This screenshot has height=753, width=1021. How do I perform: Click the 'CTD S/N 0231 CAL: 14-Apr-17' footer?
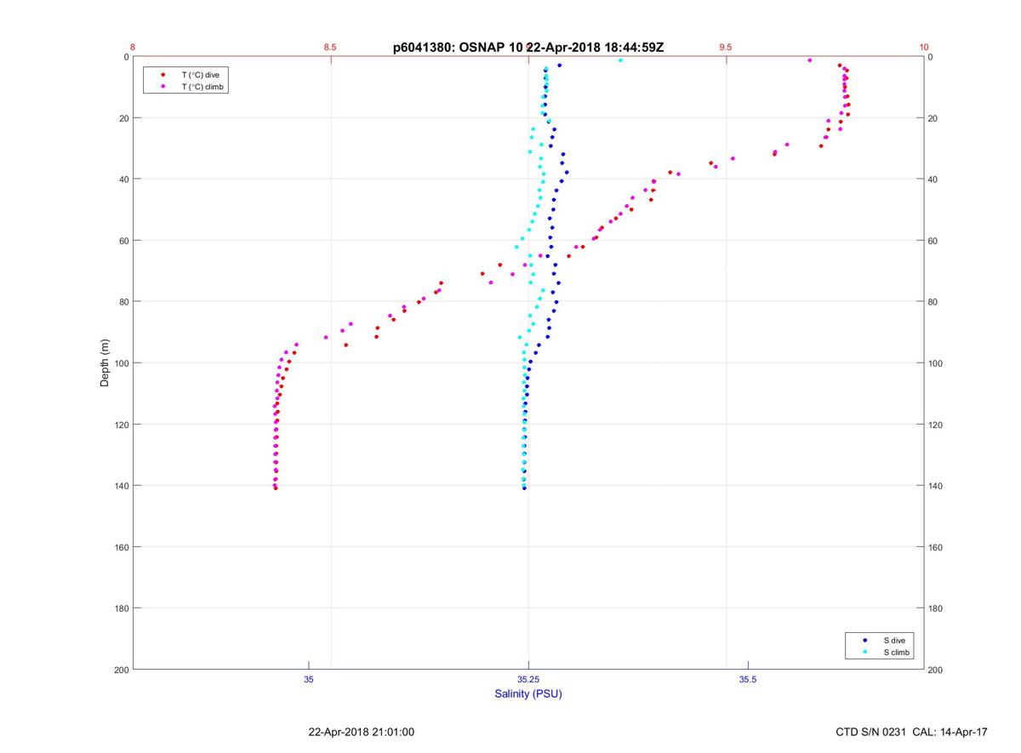point(912,732)
